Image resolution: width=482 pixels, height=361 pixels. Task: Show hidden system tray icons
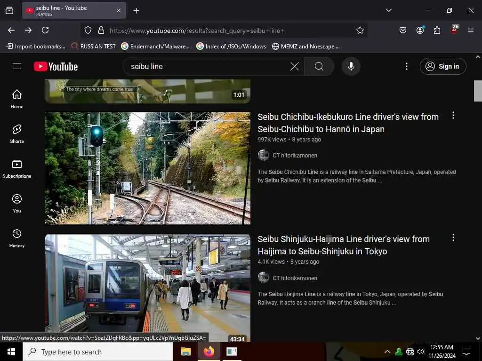click(x=387, y=352)
